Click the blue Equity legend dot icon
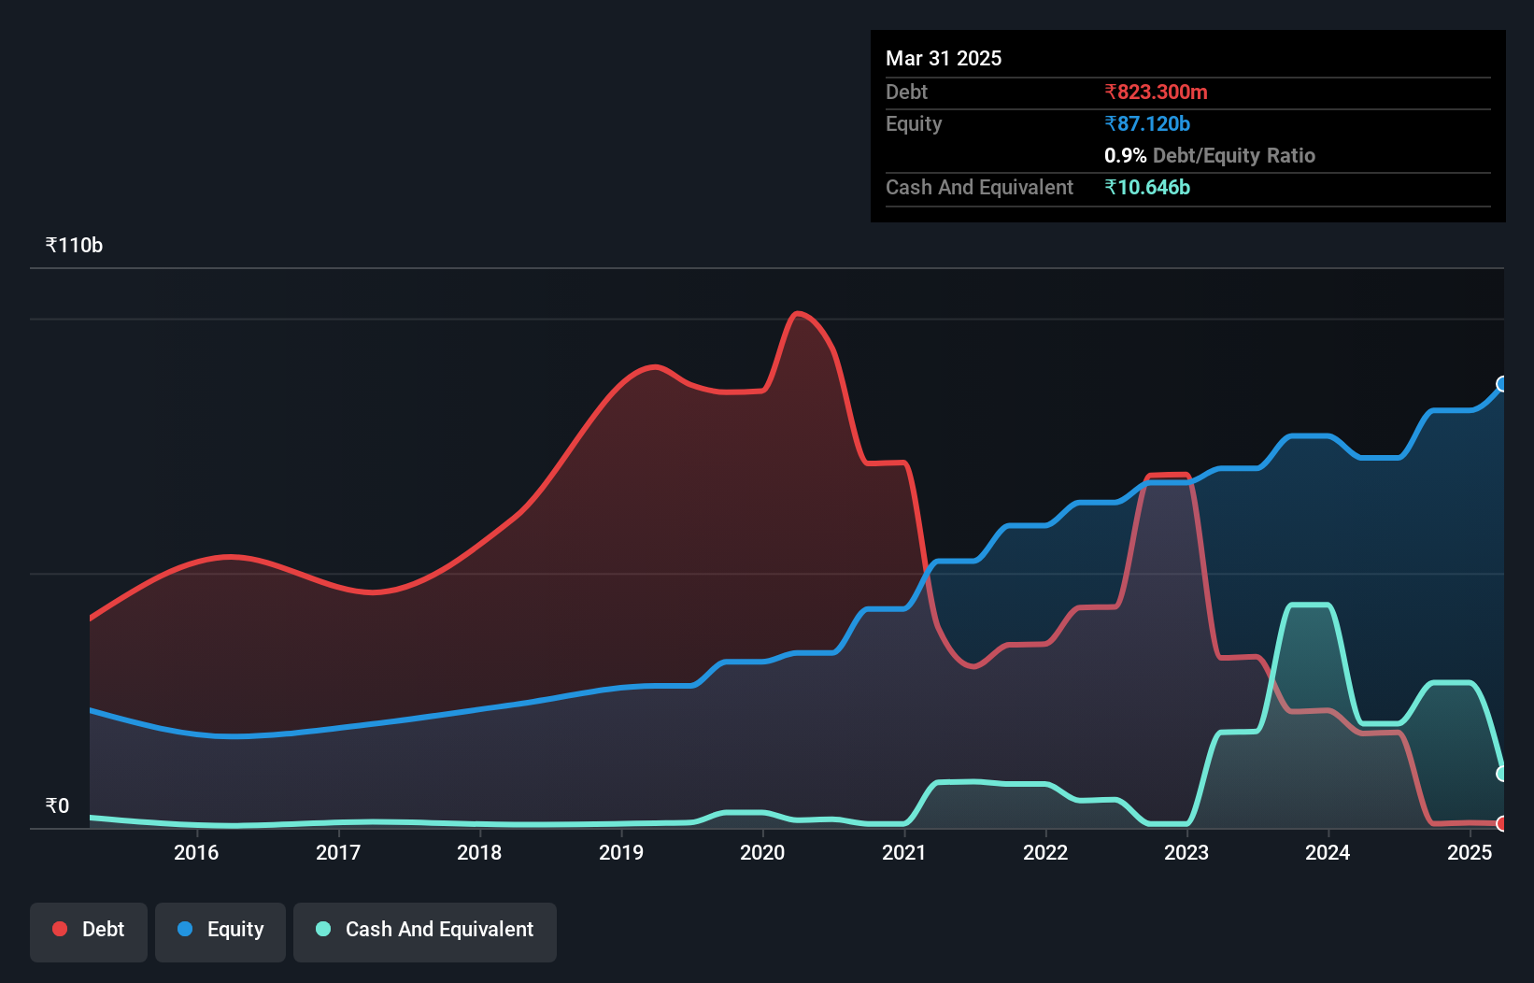This screenshot has width=1534, height=983. 186,929
